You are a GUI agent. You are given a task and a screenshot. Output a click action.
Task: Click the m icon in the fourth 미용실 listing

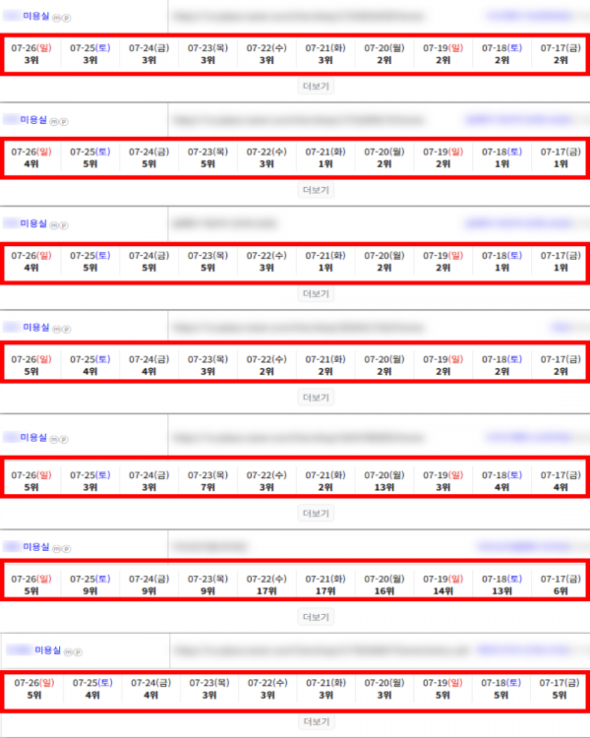tap(57, 329)
